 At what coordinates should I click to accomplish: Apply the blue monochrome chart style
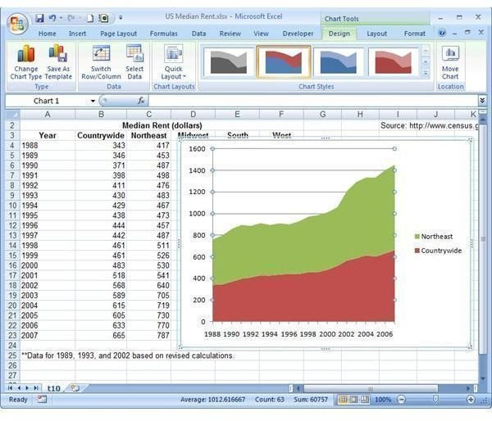pos(338,61)
